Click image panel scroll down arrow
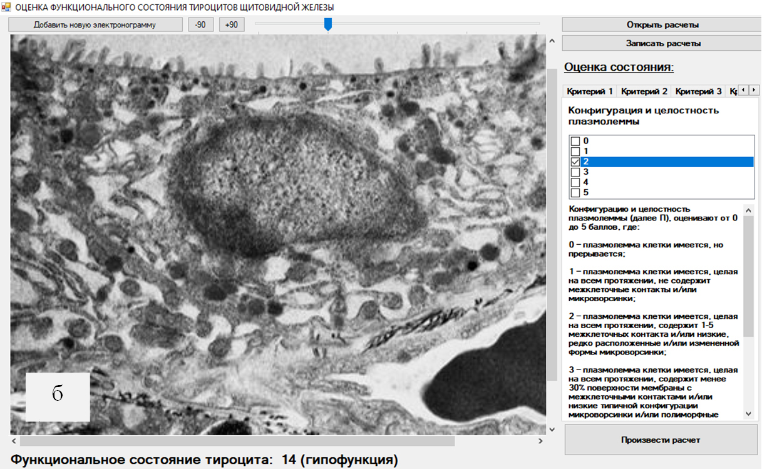 pyautogui.click(x=552, y=429)
